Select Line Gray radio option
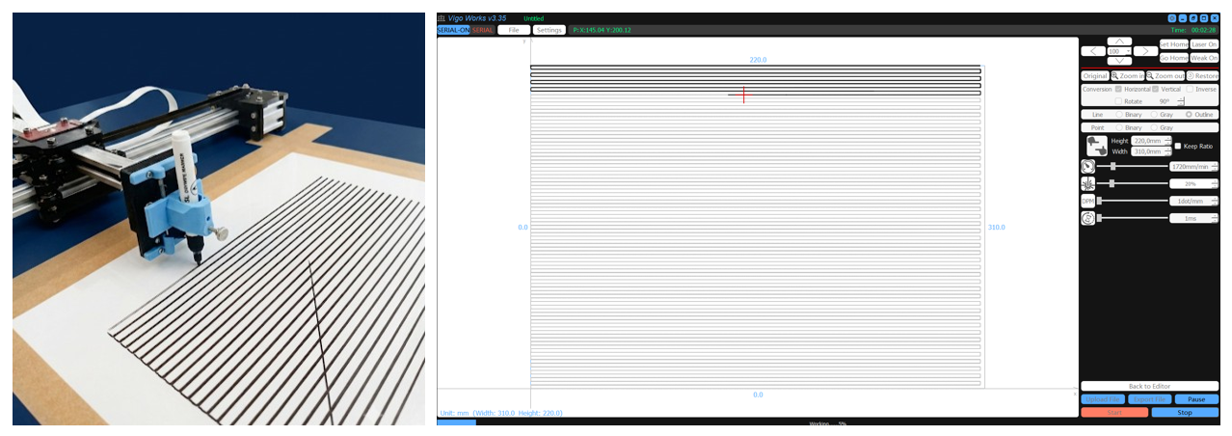1232x436 pixels. pos(1154,114)
